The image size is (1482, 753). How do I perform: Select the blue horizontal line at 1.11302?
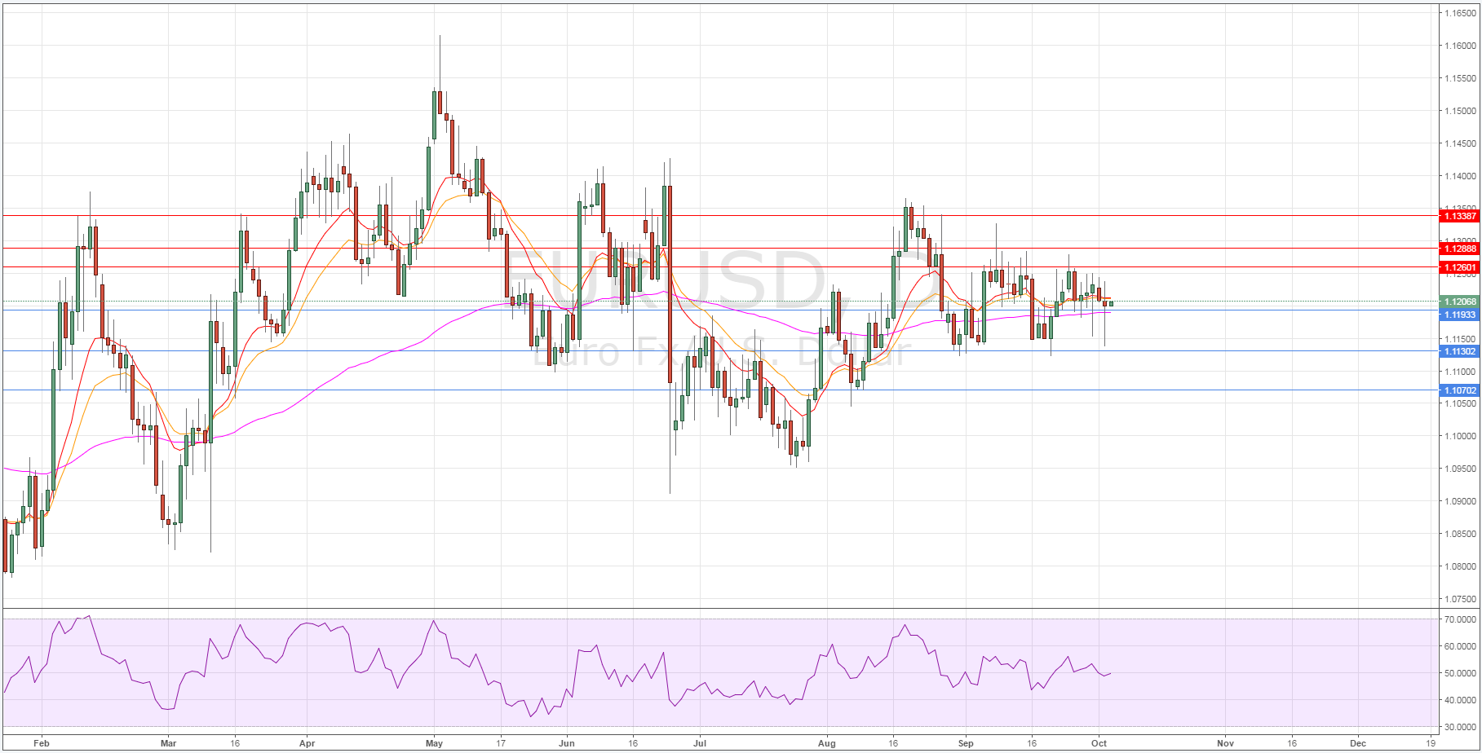pyautogui.click(x=719, y=351)
